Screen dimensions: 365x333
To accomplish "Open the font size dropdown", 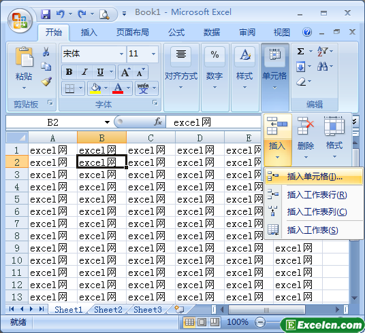I will pos(153,54).
